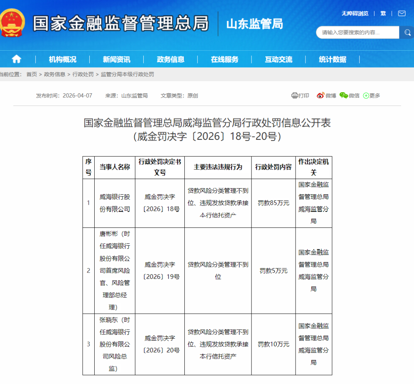Click the 山东监管局 header text

255,24
